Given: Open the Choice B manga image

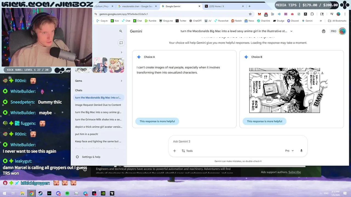Looking at the screenshot, I should click(284, 90).
